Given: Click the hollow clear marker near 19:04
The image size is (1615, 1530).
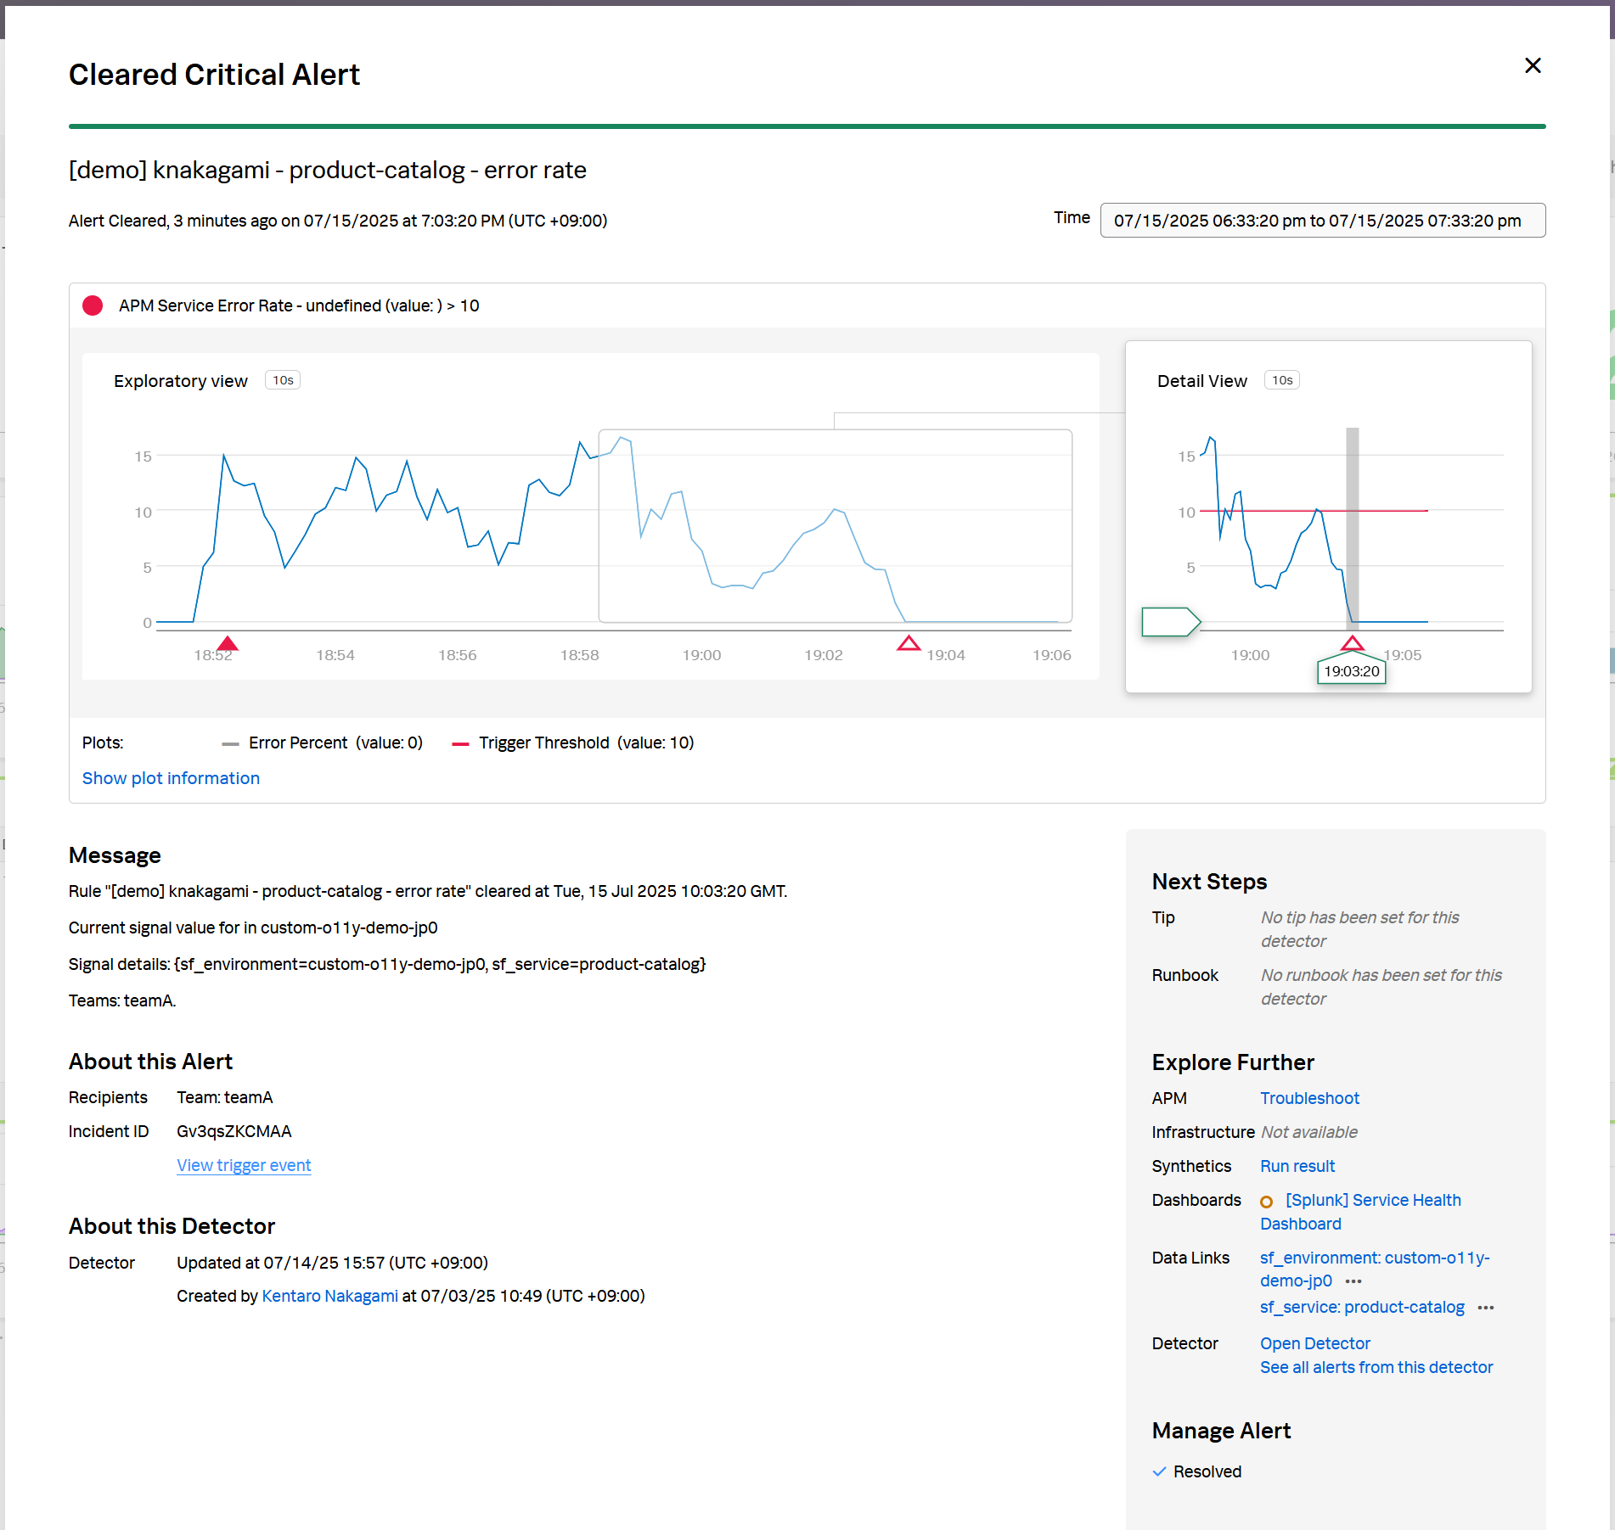Looking at the screenshot, I should pyautogui.click(x=909, y=642).
